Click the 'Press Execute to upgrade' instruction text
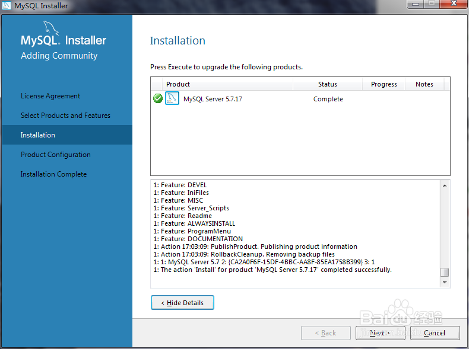This screenshot has height=349, width=469. tap(226, 67)
